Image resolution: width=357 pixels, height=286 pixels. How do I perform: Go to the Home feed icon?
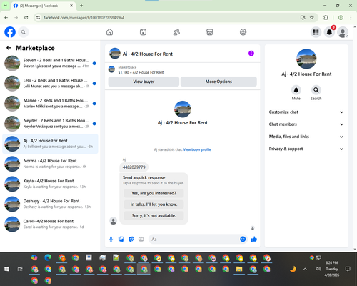click(109, 32)
